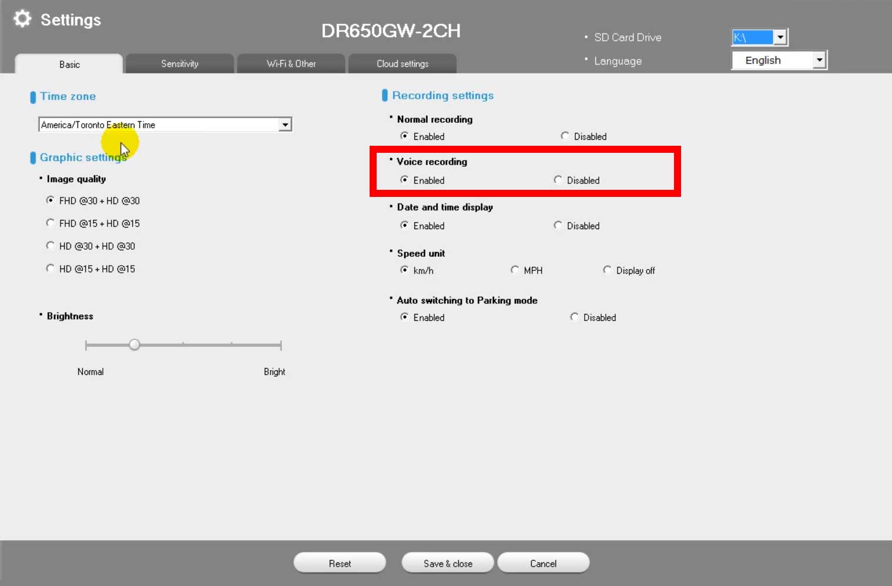
Task: Open the Sensitivity tab
Action: click(x=180, y=63)
